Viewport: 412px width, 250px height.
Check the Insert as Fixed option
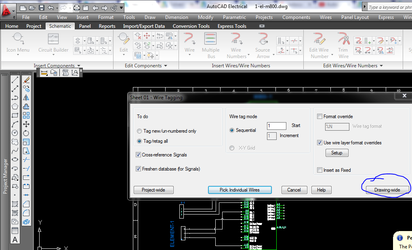(320, 170)
